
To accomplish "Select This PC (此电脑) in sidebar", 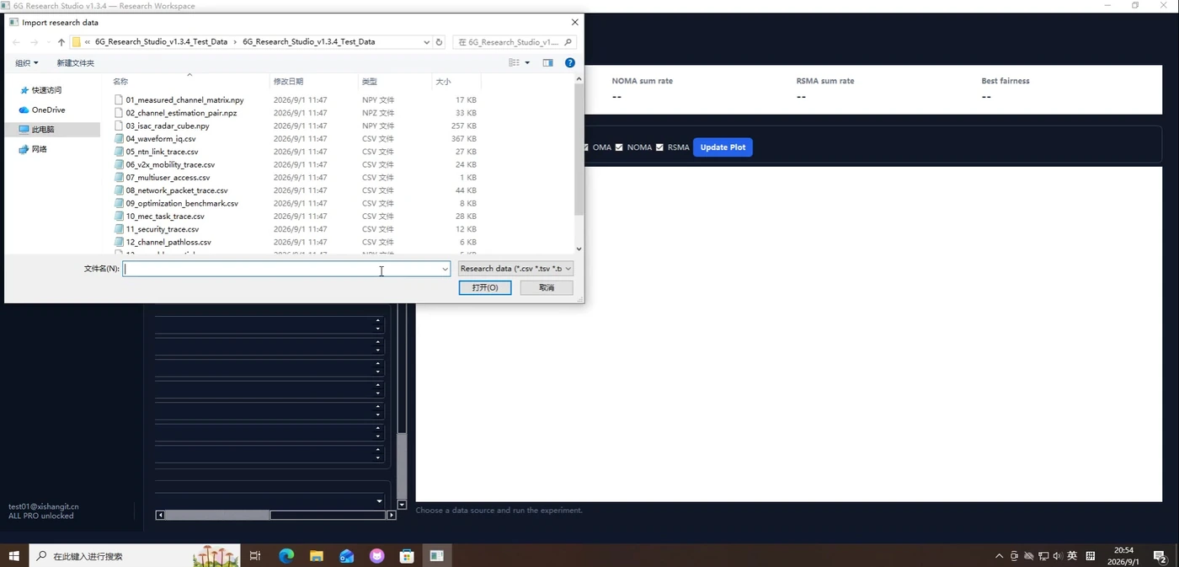I will (x=43, y=130).
